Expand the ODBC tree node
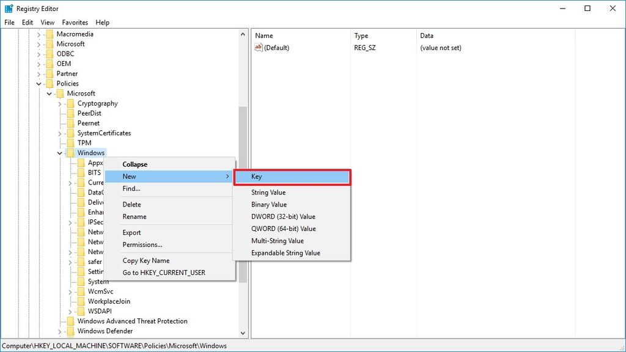This screenshot has width=626, height=352. (x=40, y=54)
